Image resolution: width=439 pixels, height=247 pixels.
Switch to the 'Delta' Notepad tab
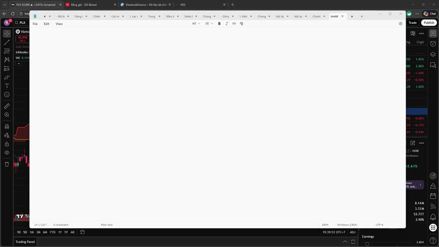[x=190, y=16]
